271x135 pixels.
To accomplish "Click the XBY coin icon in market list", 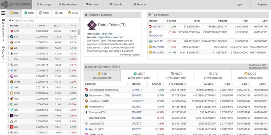I will click(12, 110).
